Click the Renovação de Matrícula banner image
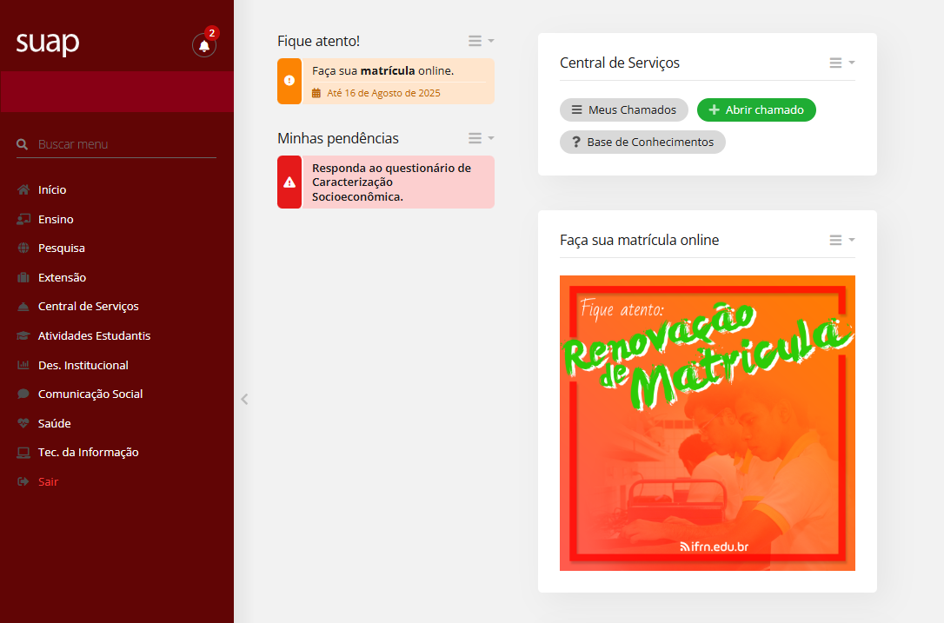The height and width of the screenshot is (623, 944). click(x=708, y=423)
